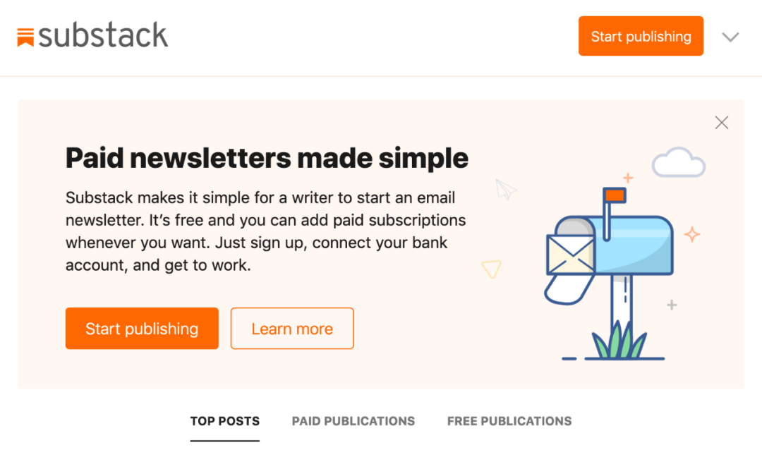The width and height of the screenshot is (762, 457).
Task: Click the substack wordmark text
Action: [103, 36]
